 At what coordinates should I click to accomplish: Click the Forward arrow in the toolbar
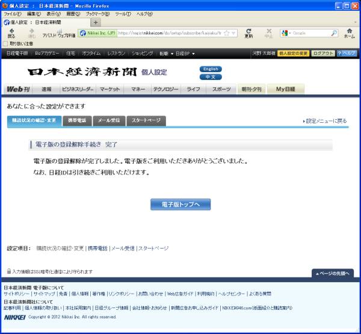(x=31, y=31)
